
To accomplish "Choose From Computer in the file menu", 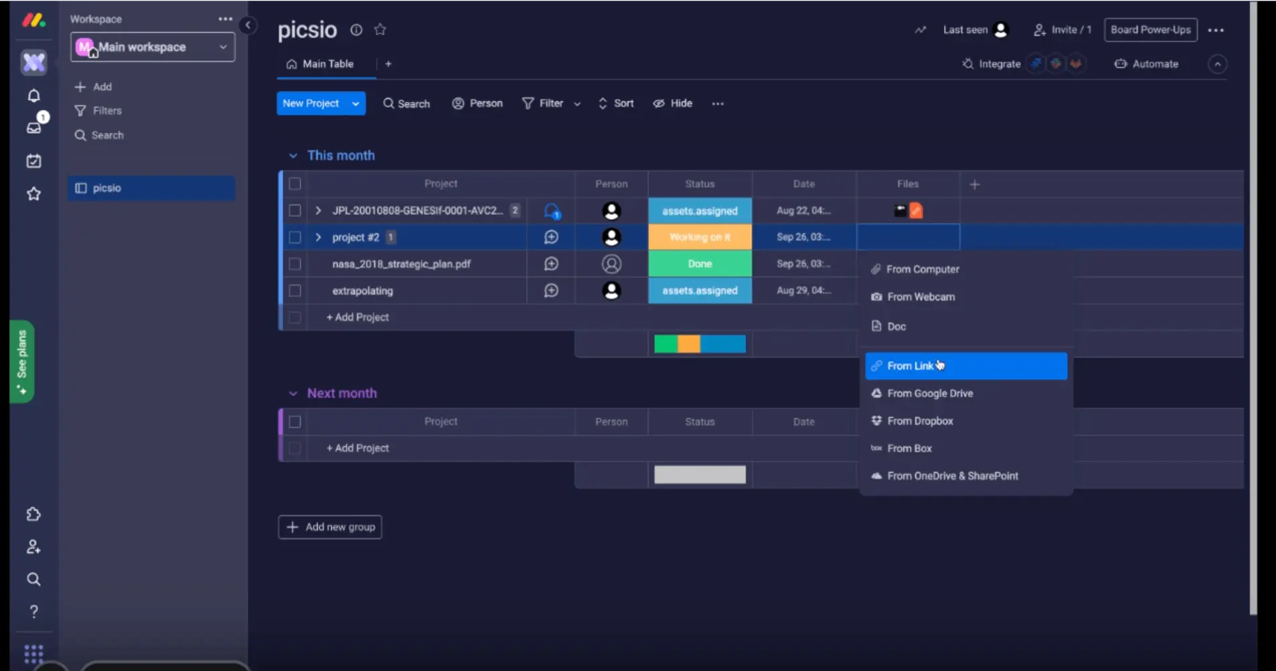I will coord(966,269).
